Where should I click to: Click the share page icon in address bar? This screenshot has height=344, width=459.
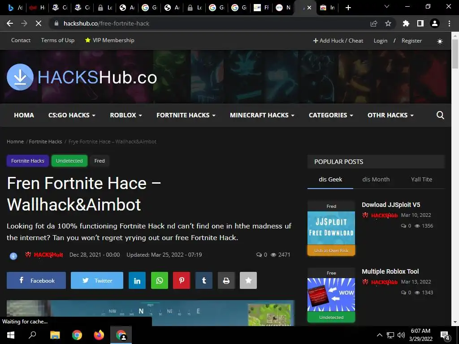coord(374,23)
